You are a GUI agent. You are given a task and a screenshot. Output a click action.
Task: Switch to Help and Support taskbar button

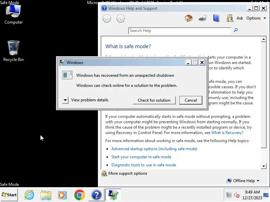(x=97, y=195)
